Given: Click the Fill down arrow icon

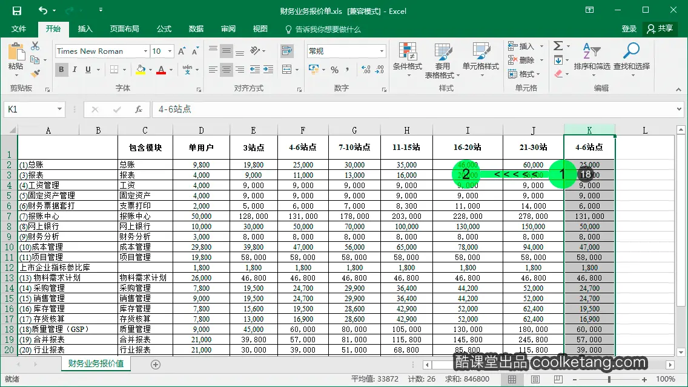Looking at the screenshot, I should pos(558,60).
